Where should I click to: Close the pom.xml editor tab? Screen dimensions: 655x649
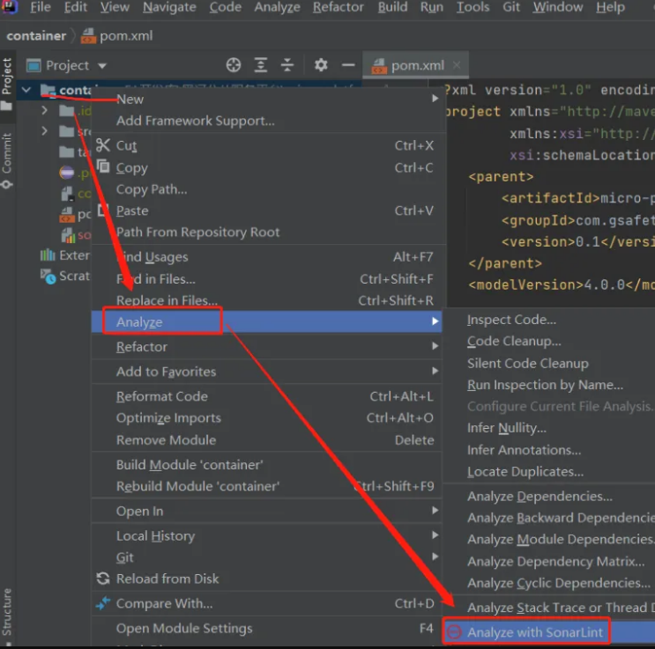coord(457,65)
